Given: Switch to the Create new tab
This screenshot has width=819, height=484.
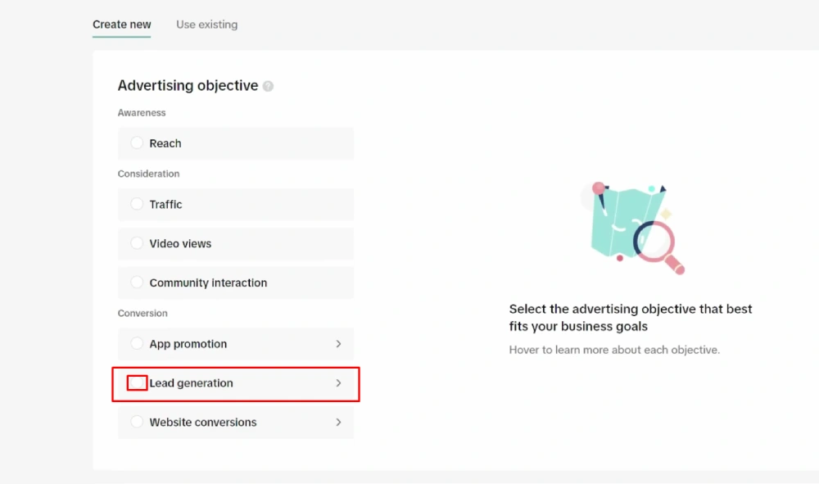Looking at the screenshot, I should pos(122,25).
